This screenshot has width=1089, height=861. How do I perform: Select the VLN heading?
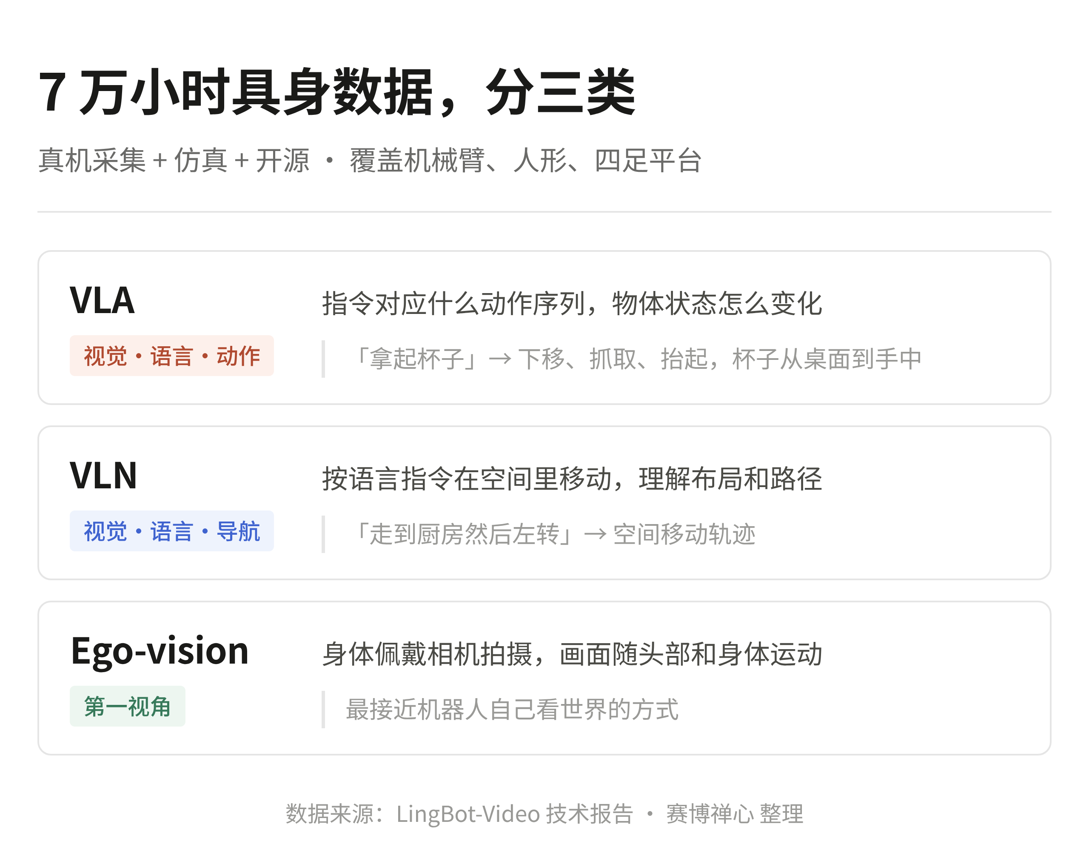(x=103, y=475)
